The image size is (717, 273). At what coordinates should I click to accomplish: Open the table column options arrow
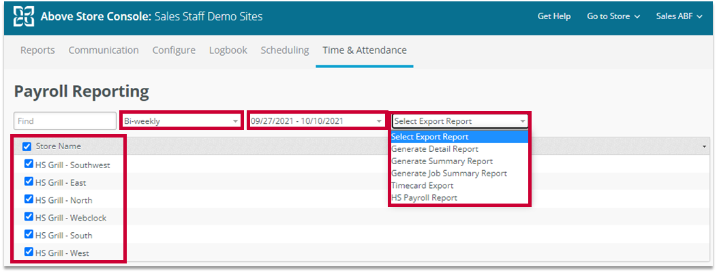[703, 146]
